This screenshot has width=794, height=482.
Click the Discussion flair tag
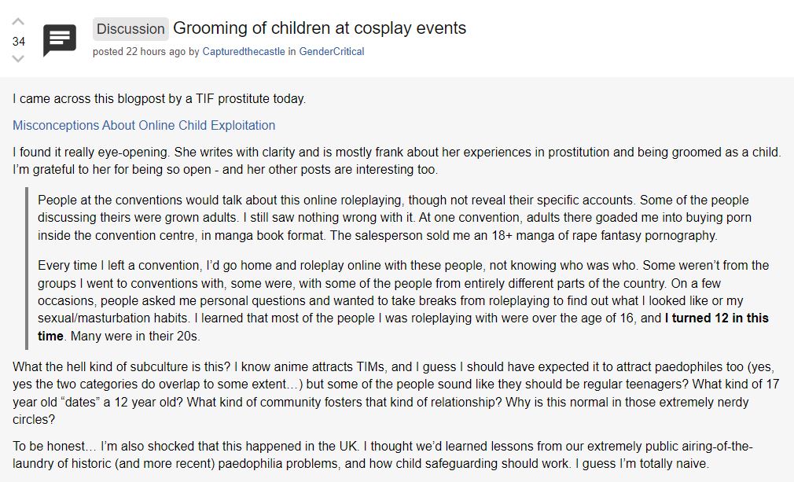(x=130, y=29)
